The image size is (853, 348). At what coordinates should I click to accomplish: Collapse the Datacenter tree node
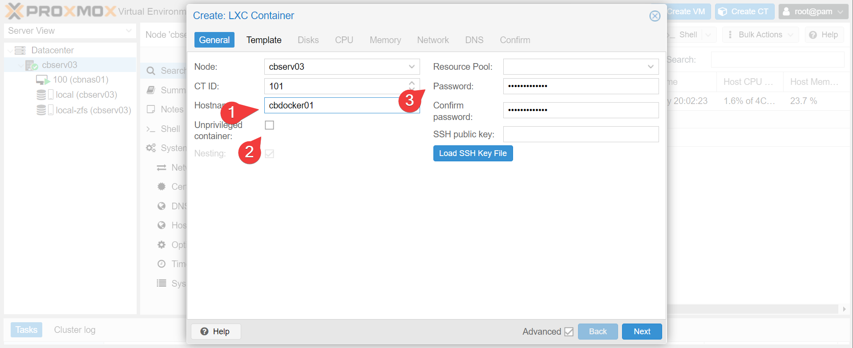pyautogui.click(x=10, y=51)
